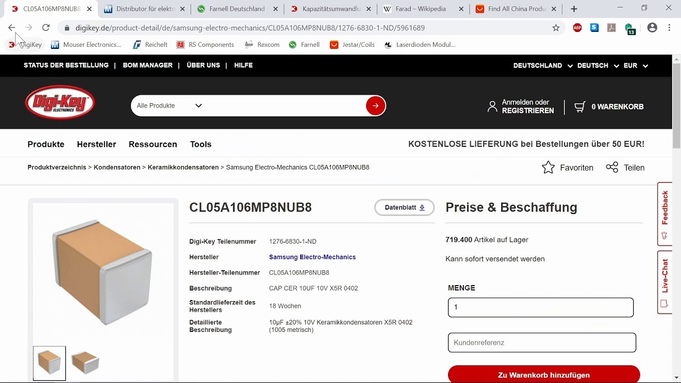Viewport: 681px width, 383px height.
Task: Click the user account icon
Action: click(x=492, y=106)
